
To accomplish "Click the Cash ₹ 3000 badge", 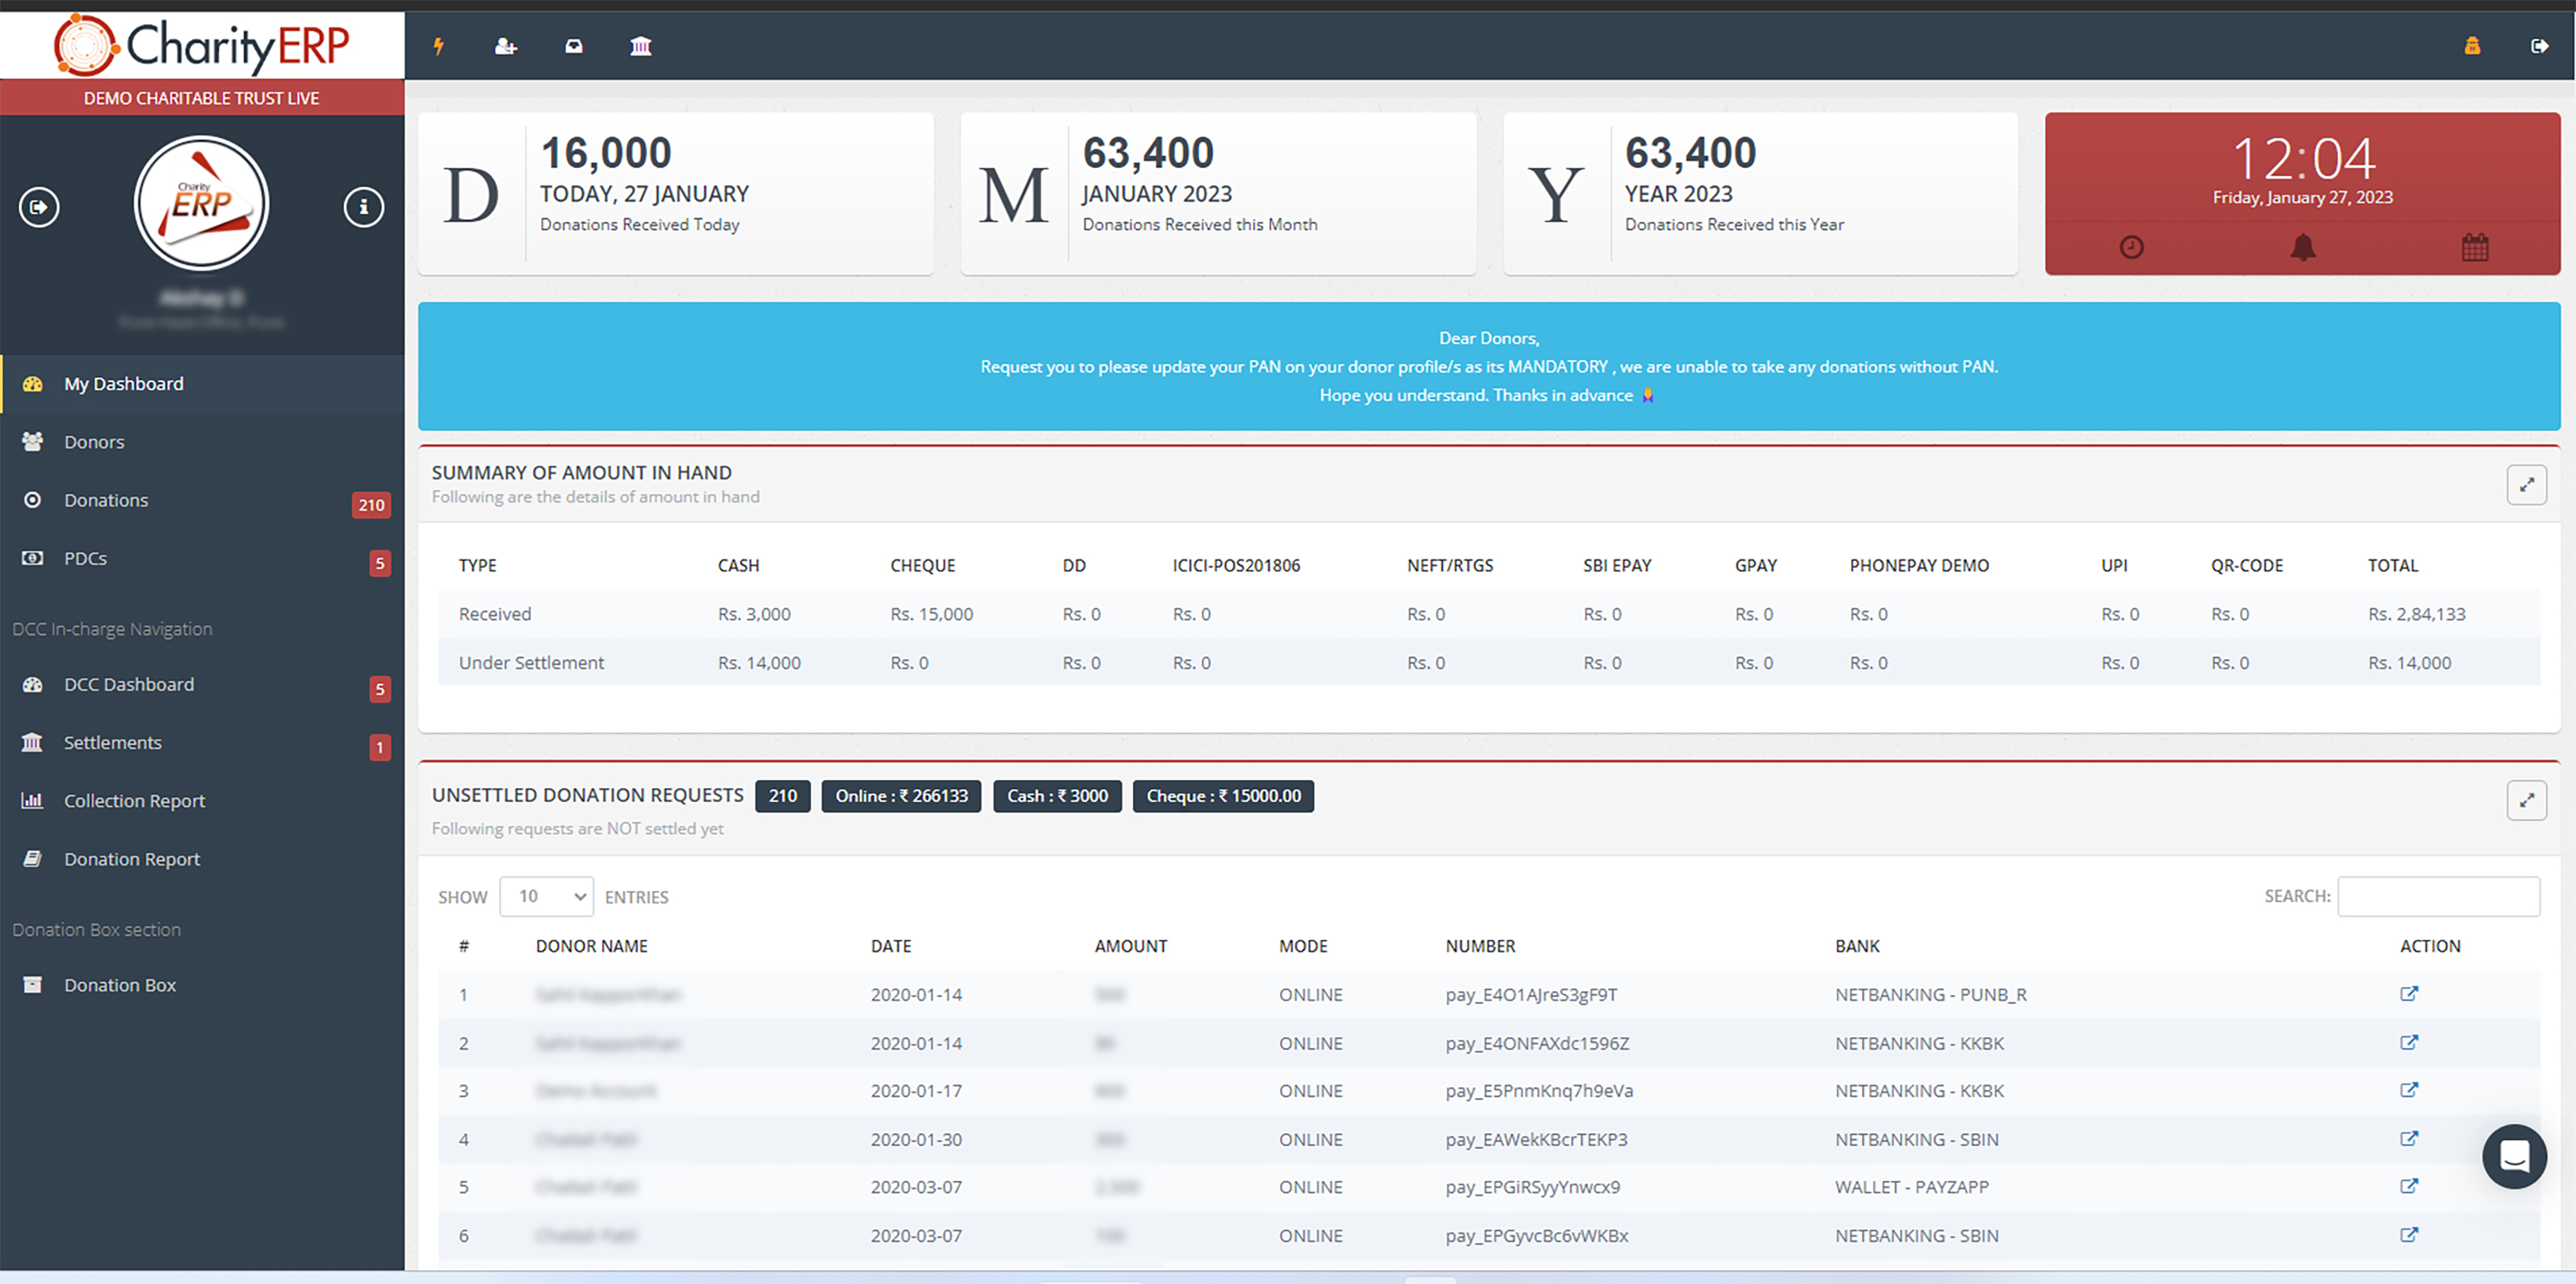I will (1057, 797).
